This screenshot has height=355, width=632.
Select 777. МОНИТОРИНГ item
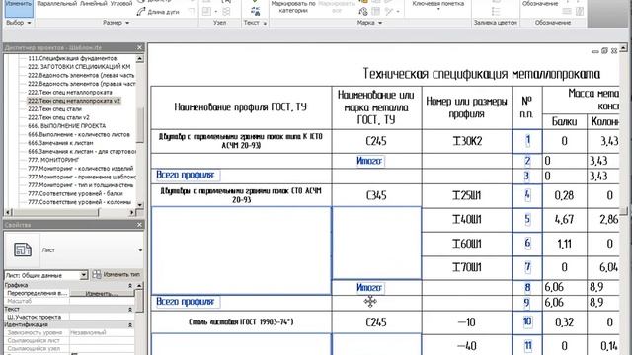coord(53,160)
